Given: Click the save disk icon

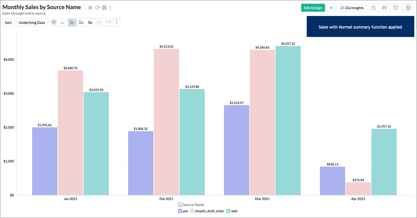Looking at the screenshot, I should coord(104,8).
